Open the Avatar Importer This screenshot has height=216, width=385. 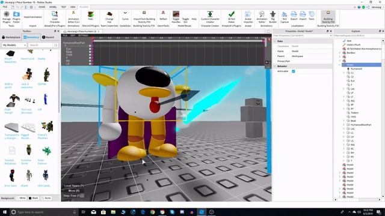tap(248, 17)
